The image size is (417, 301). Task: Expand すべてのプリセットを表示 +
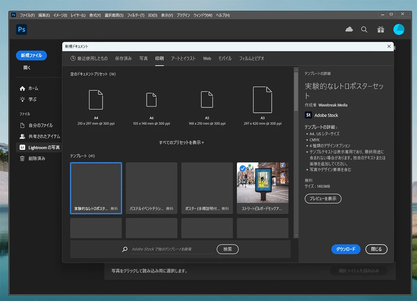point(181,142)
